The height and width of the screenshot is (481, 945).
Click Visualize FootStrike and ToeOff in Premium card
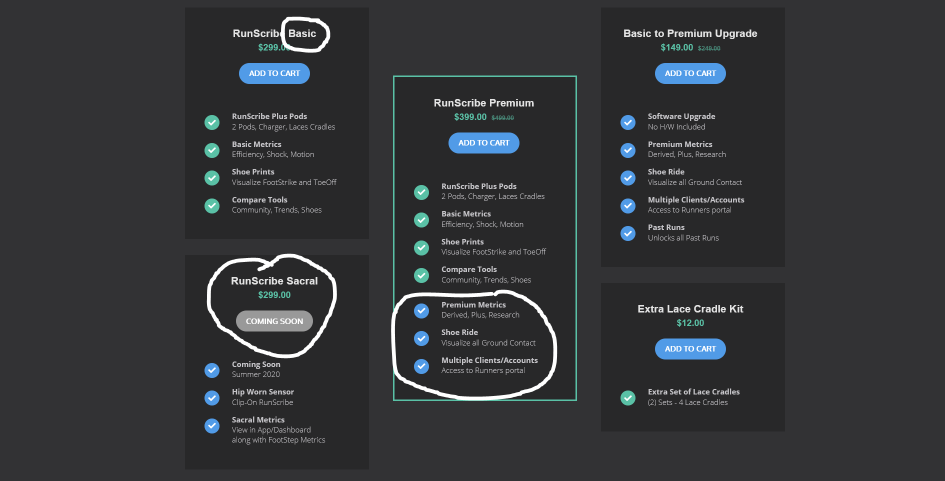[493, 252]
